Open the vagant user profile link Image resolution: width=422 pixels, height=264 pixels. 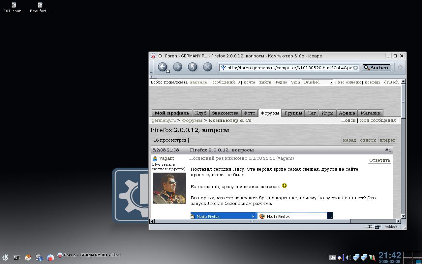coord(166,158)
